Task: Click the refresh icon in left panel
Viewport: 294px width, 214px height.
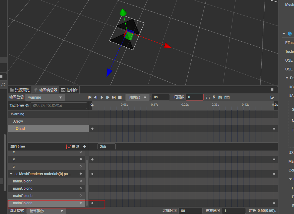Action: tap(3, 85)
